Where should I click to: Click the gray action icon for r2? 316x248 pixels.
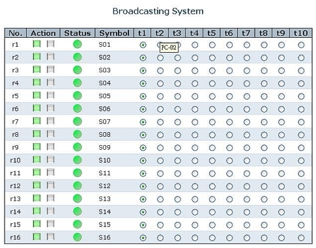pyautogui.click(x=51, y=57)
